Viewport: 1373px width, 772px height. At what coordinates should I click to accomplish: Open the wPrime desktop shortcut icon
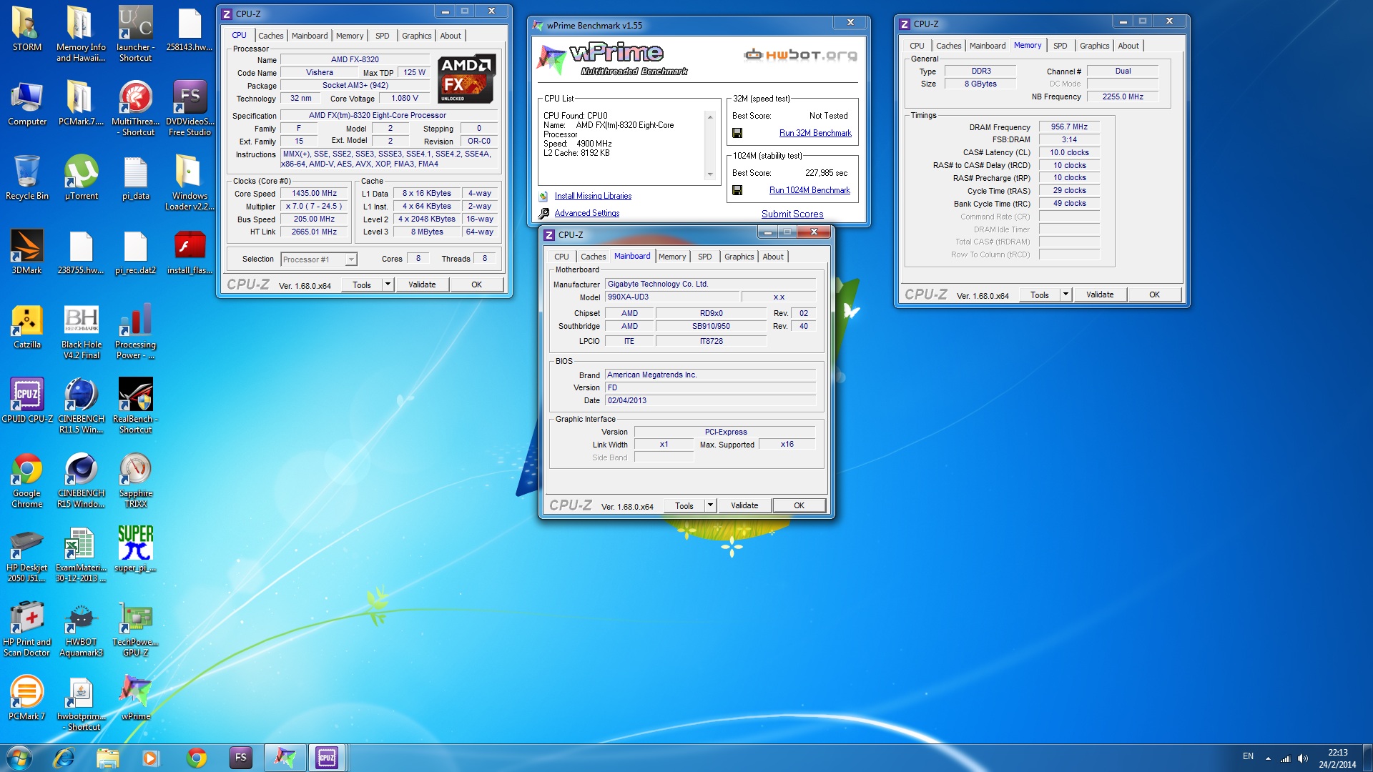coord(135,698)
